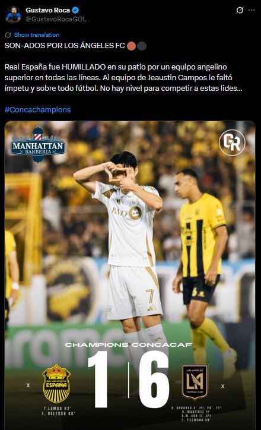Click the paragraph beginning Real España fue HUMILLADO
Viewport: 261px width, 430px height.
click(123, 78)
